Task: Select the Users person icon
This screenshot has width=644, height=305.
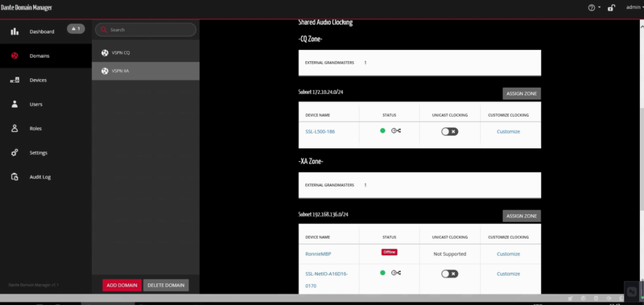Action: point(14,105)
